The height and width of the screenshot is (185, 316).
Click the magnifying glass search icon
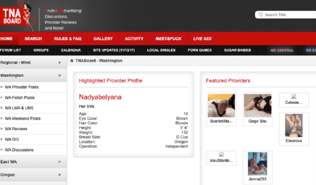260,14
